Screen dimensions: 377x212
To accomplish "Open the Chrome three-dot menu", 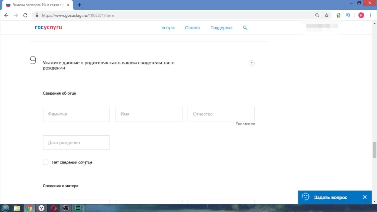I will point(371,15).
